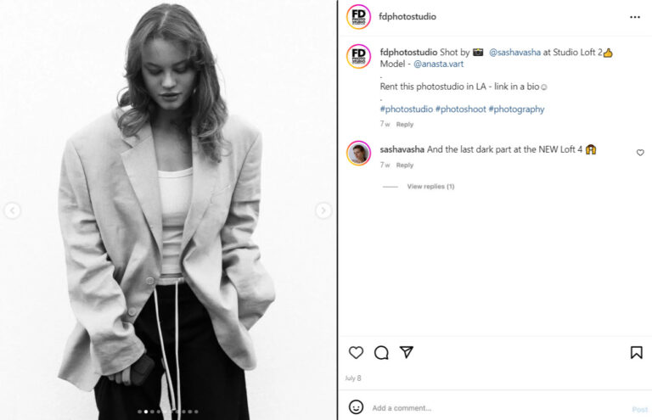This screenshot has width=652, height=420.
Task: Click sashavasha's comment avatar
Action: (x=358, y=153)
